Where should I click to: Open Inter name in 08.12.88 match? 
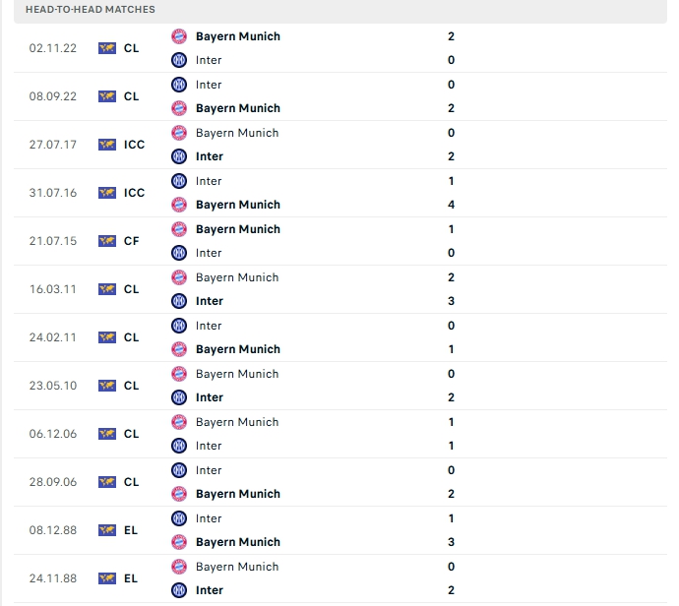[209, 518]
